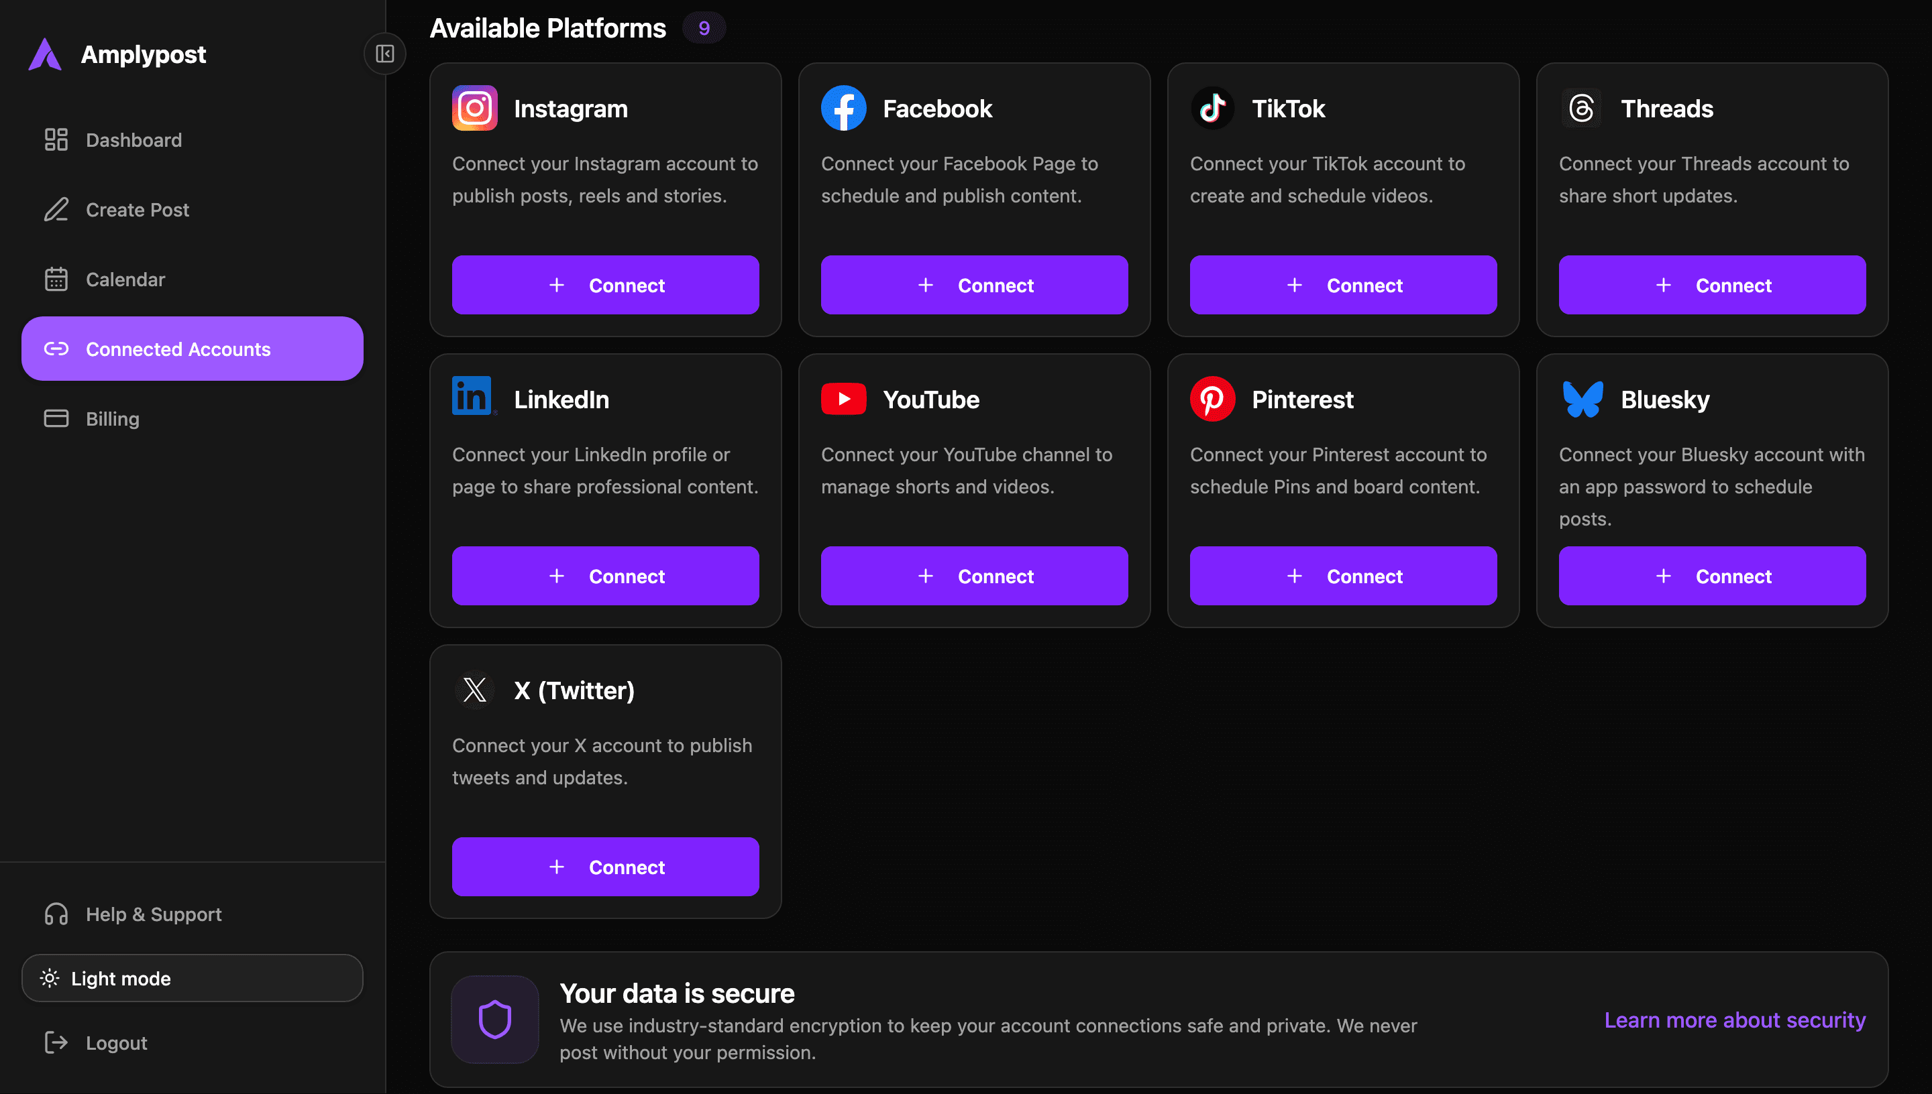Collapse the sidebar with the panel icon
This screenshot has width=1932, height=1094.
tap(385, 54)
